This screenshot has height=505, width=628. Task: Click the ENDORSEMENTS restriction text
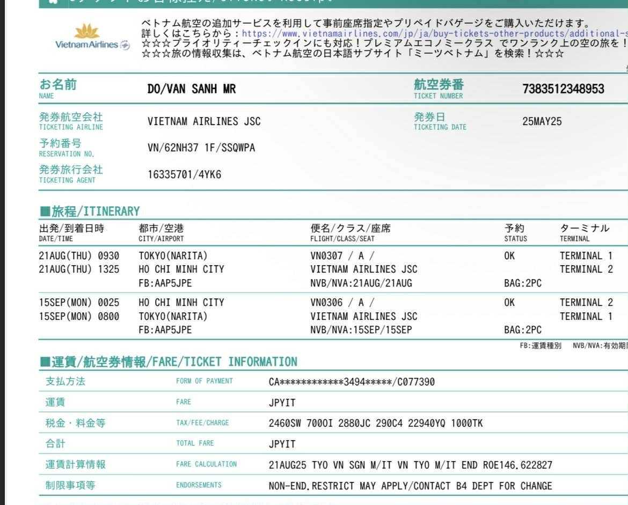point(410,486)
